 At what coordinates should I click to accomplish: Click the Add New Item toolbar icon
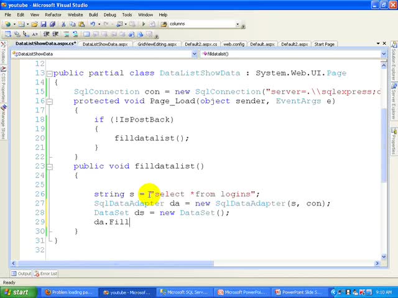pos(21,24)
